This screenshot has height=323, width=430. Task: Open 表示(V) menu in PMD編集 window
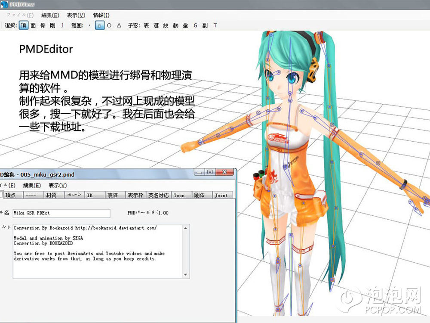click(x=58, y=185)
